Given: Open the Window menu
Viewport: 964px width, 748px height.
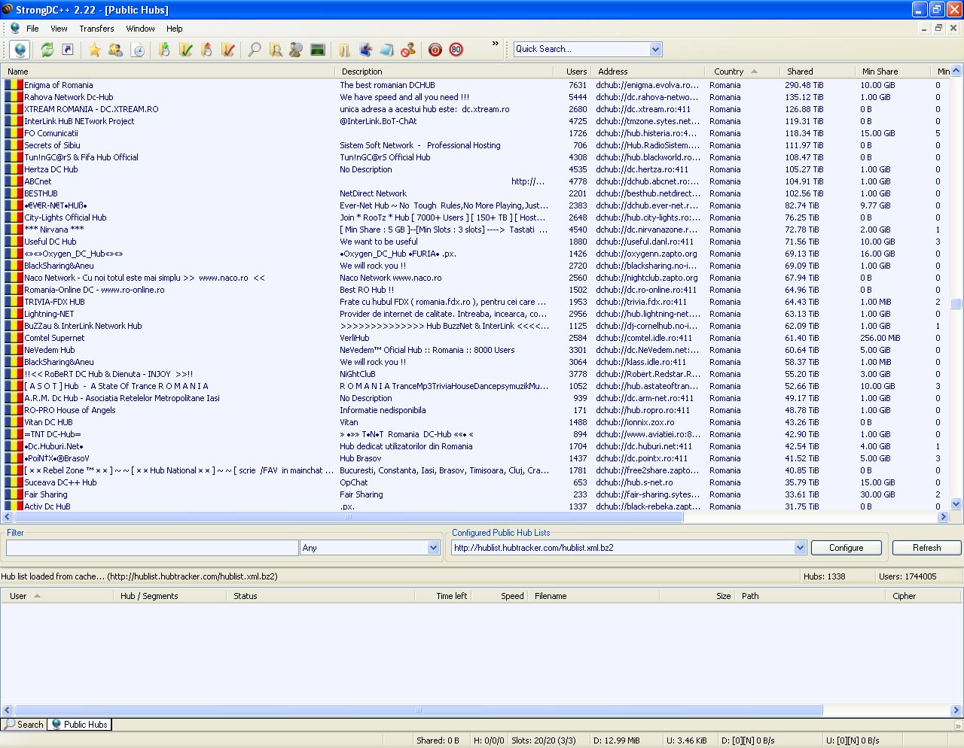Looking at the screenshot, I should click(140, 29).
